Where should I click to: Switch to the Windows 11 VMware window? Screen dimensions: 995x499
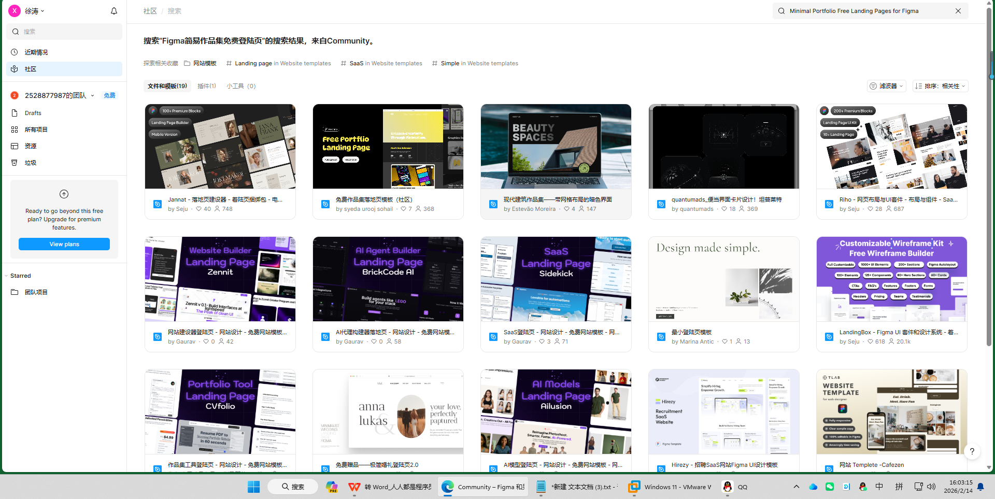(x=670, y=487)
